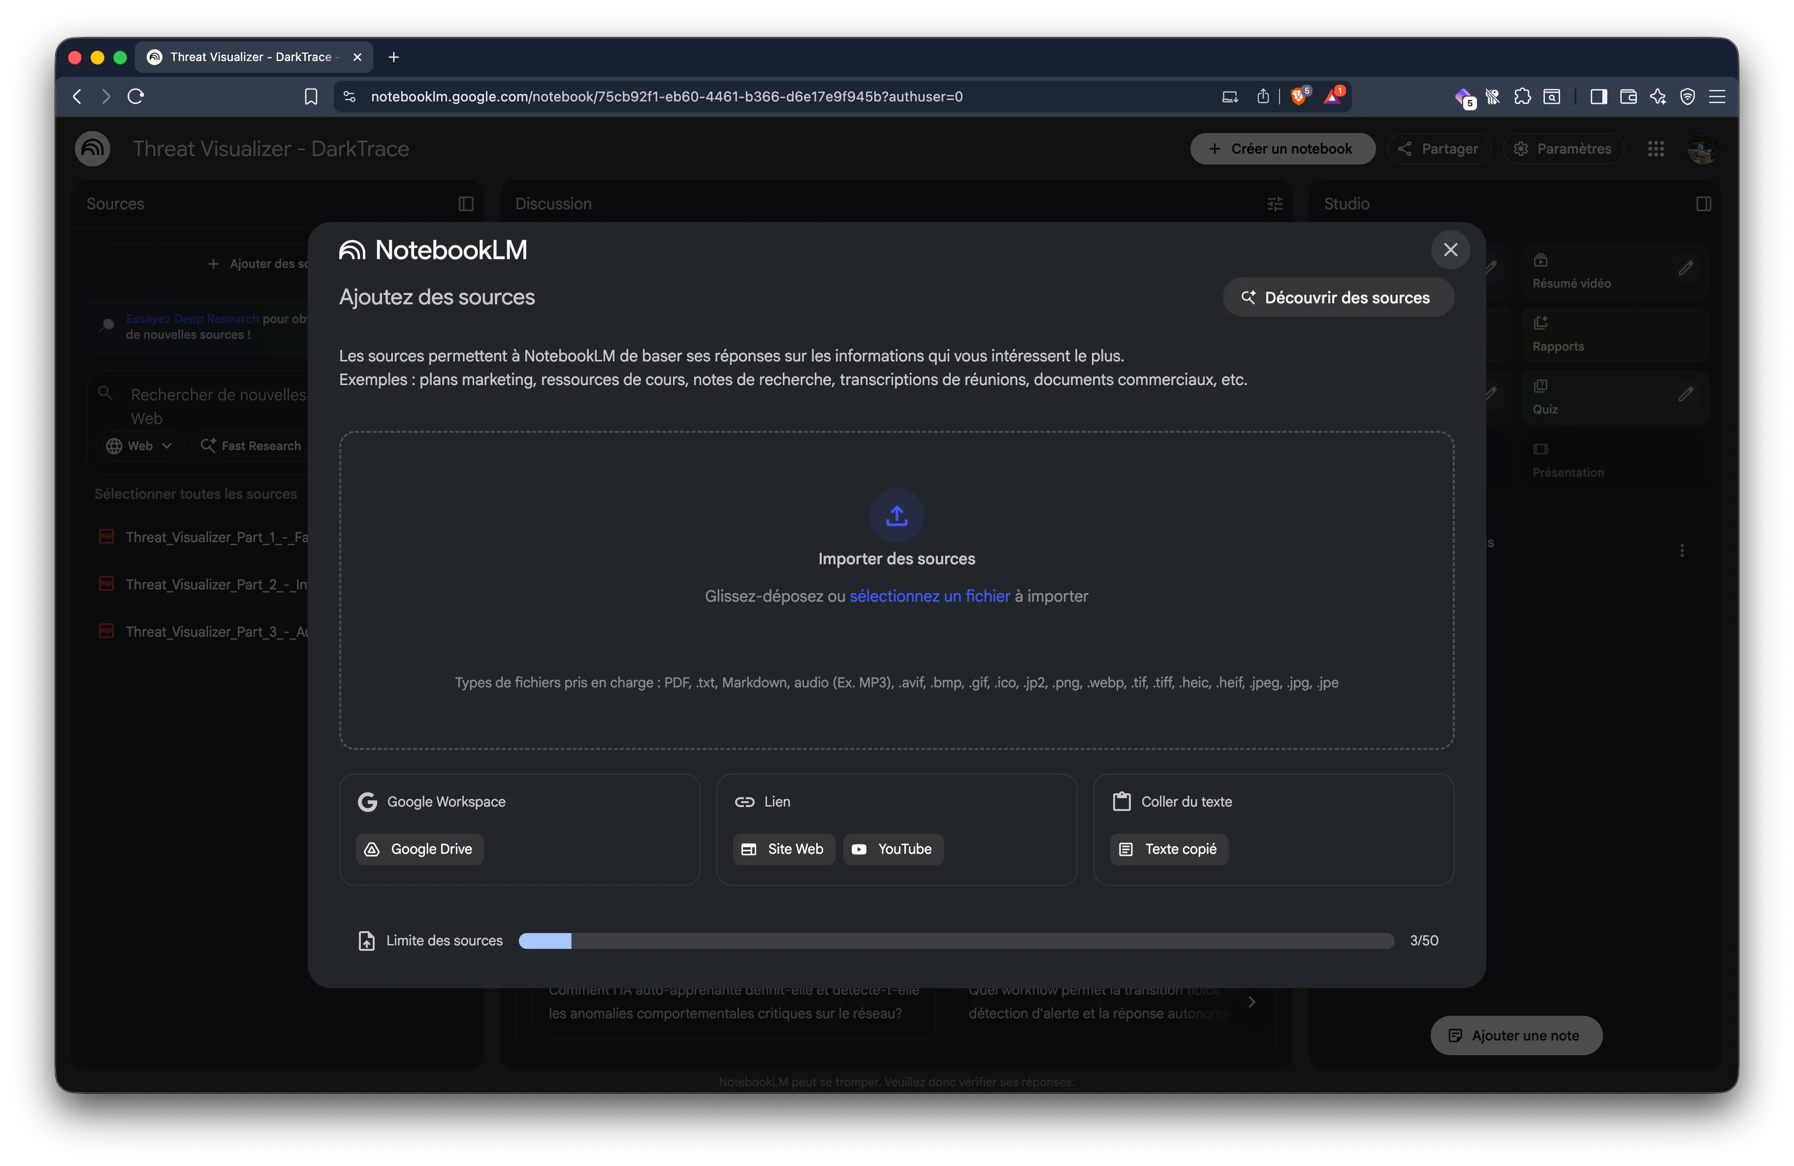This screenshot has width=1794, height=1166.
Task: Collapse the Sources panel with its toggle
Action: (465, 203)
